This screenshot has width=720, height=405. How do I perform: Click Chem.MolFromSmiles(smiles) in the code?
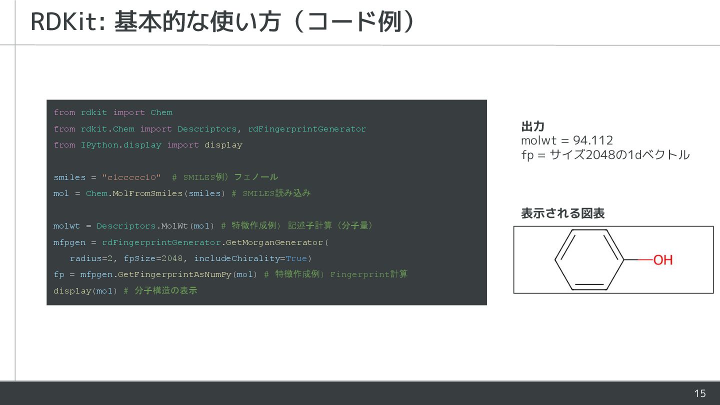point(155,193)
